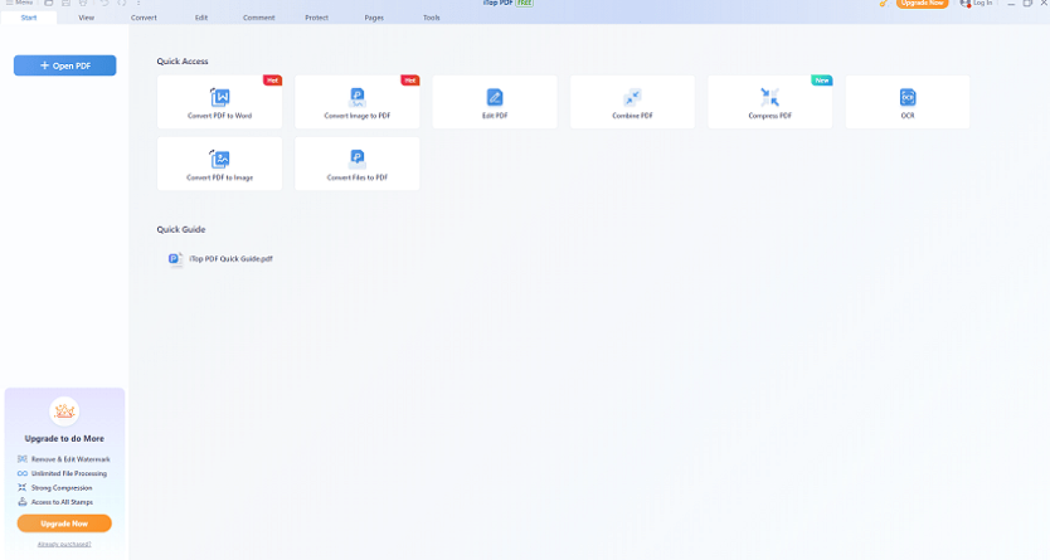Open the Edit PDF tool

pos(494,102)
